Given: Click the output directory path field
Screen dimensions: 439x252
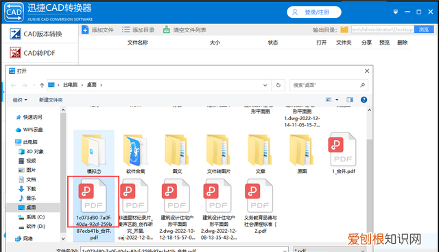Looking at the screenshot, I should [x=383, y=30].
